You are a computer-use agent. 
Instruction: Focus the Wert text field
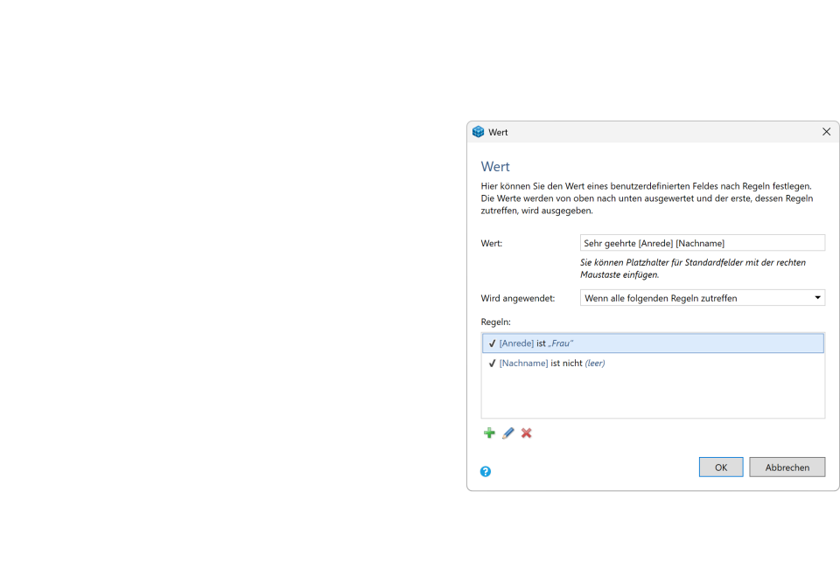coord(702,243)
